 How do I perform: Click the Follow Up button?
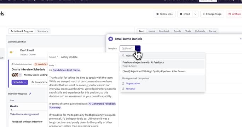(165, 14)
